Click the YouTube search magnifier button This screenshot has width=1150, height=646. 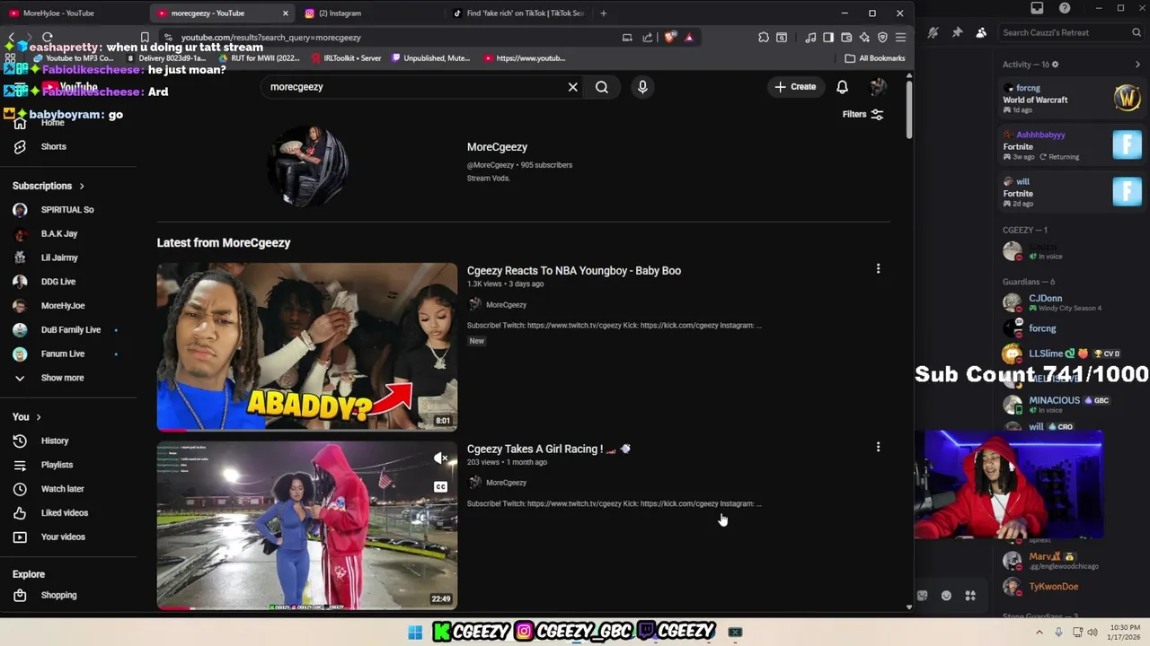(x=602, y=87)
